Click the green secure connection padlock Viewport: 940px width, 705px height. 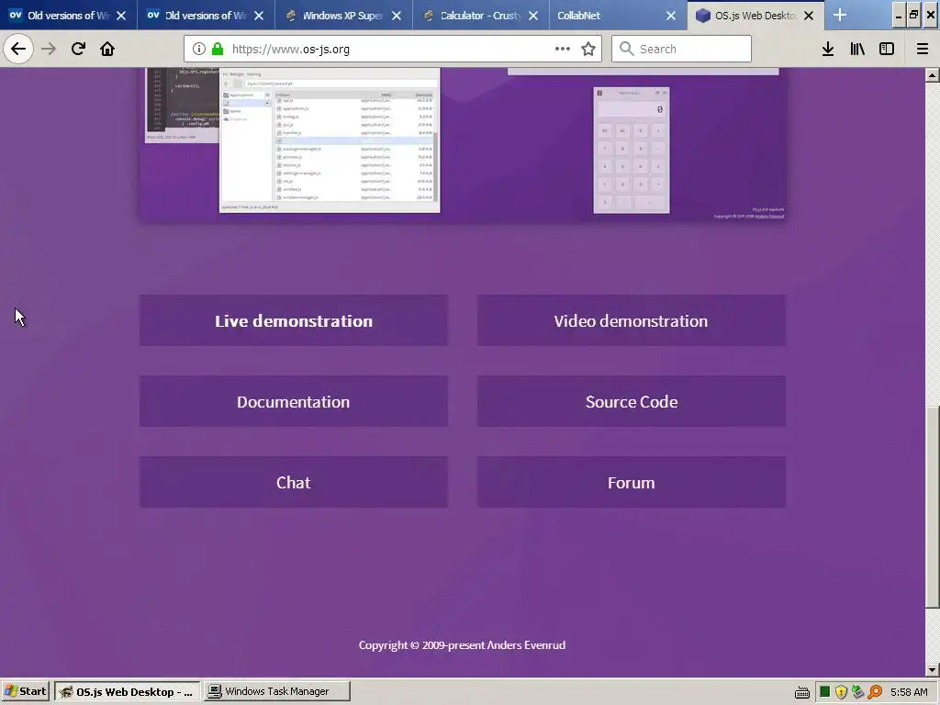pyautogui.click(x=218, y=49)
